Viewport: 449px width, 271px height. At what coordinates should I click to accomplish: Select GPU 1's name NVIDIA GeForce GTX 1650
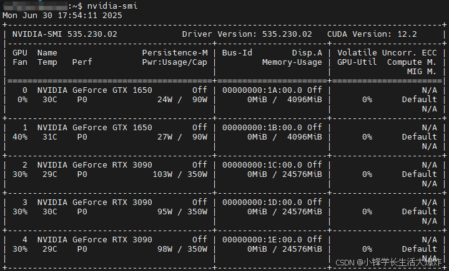point(95,128)
